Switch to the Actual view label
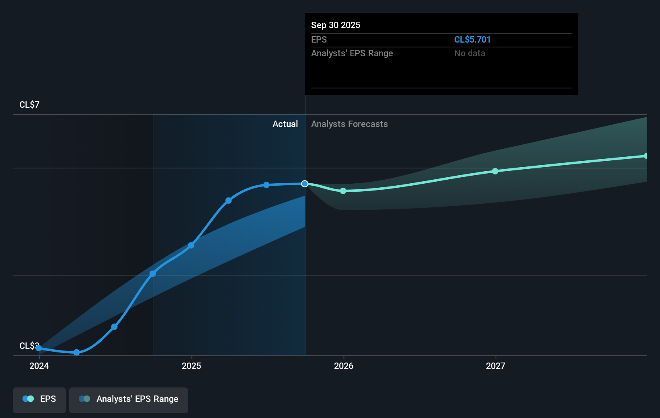660x418 pixels. pos(285,124)
